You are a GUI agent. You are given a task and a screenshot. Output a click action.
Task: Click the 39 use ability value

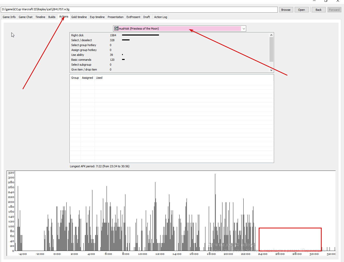point(111,55)
